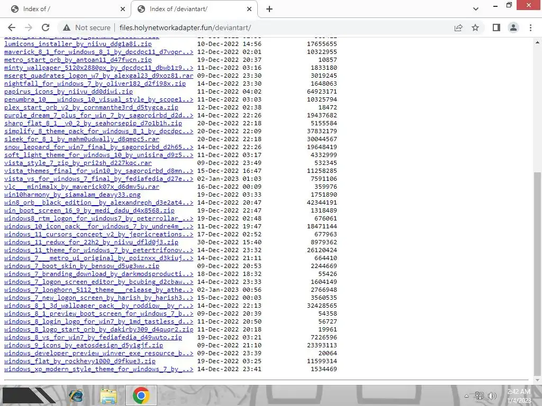Image resolution: width=542 pixels, height=406 pixels.
Task: Download windows_11_redux_for_22h2 zip
Action: [91, 242]
